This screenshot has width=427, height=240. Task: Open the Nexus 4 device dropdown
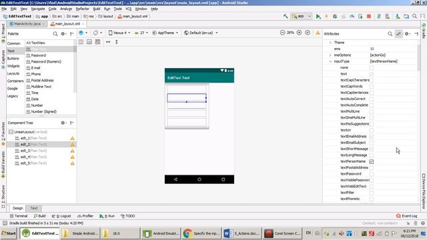[x=119, y=33]
